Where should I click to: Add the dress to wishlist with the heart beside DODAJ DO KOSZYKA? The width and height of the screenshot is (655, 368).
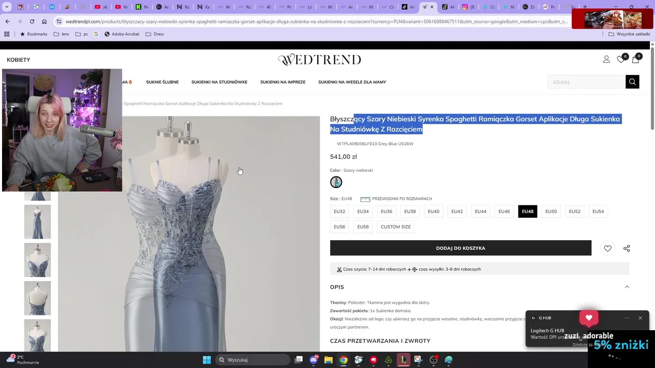pyautogui.click(x=607, y=248)
